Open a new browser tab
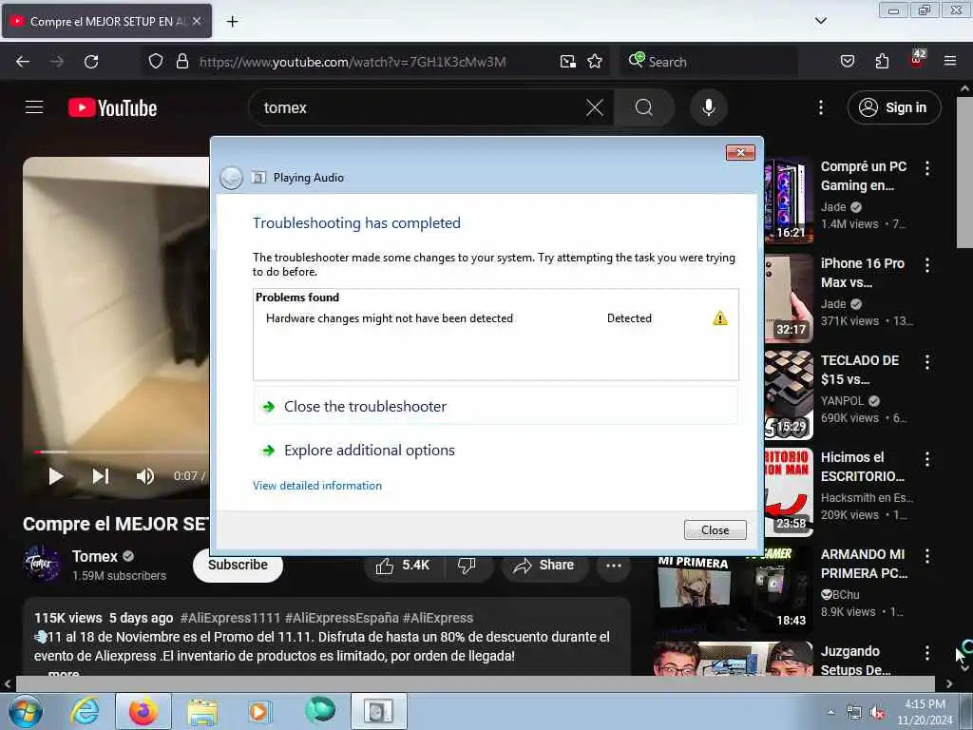This screenshot has width=973, height=730. tap(232, 22)
